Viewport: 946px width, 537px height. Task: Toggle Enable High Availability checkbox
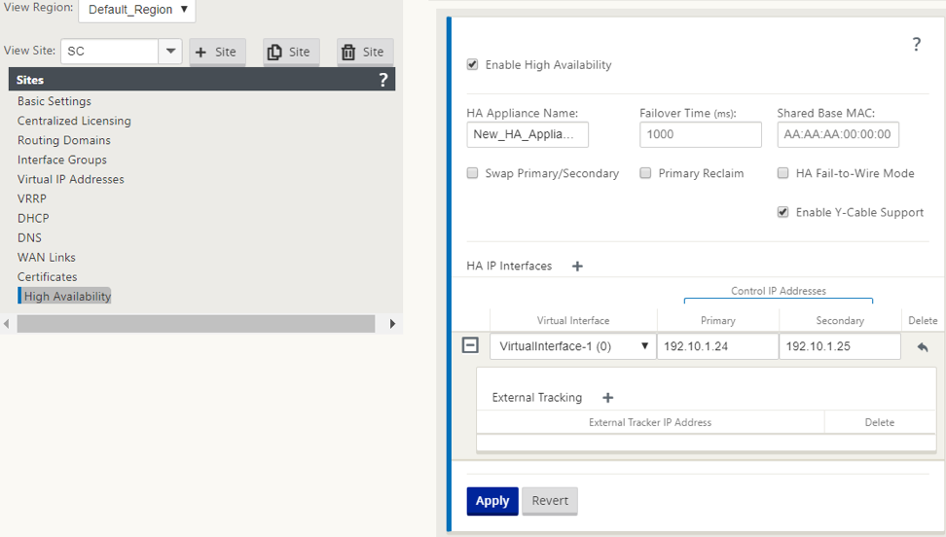(472, 64)
